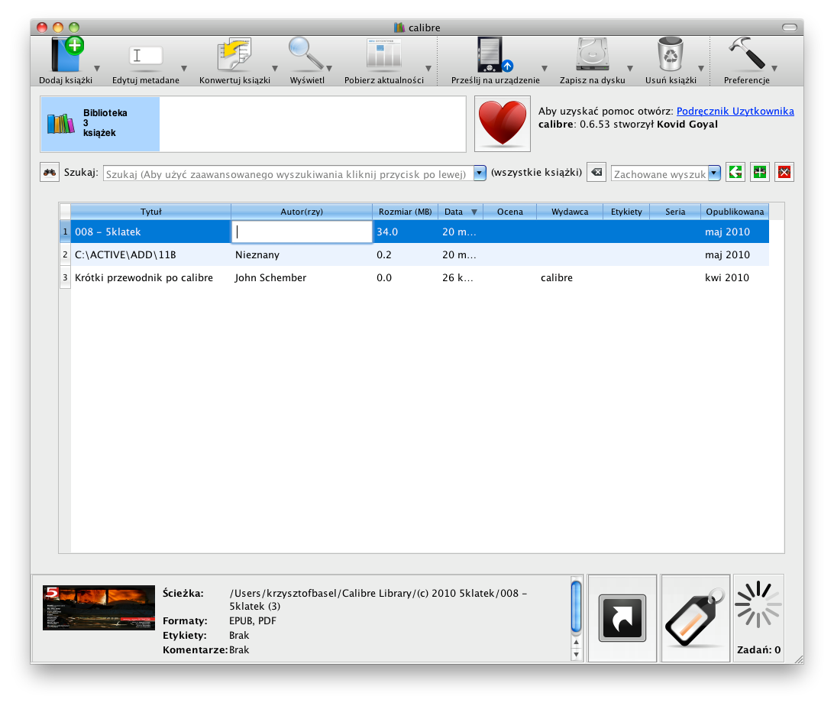Viewport: 834px width, 706px height.
Task: Click the Pobierz aktualności news icon
Action: 384,54
